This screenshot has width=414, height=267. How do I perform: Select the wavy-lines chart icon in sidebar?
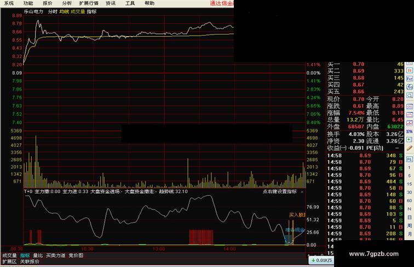coord(410,107)
